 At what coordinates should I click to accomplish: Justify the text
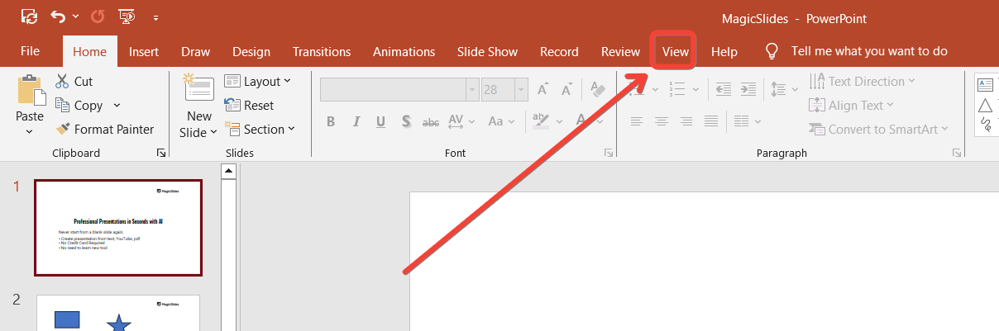(x=711, y=121)
